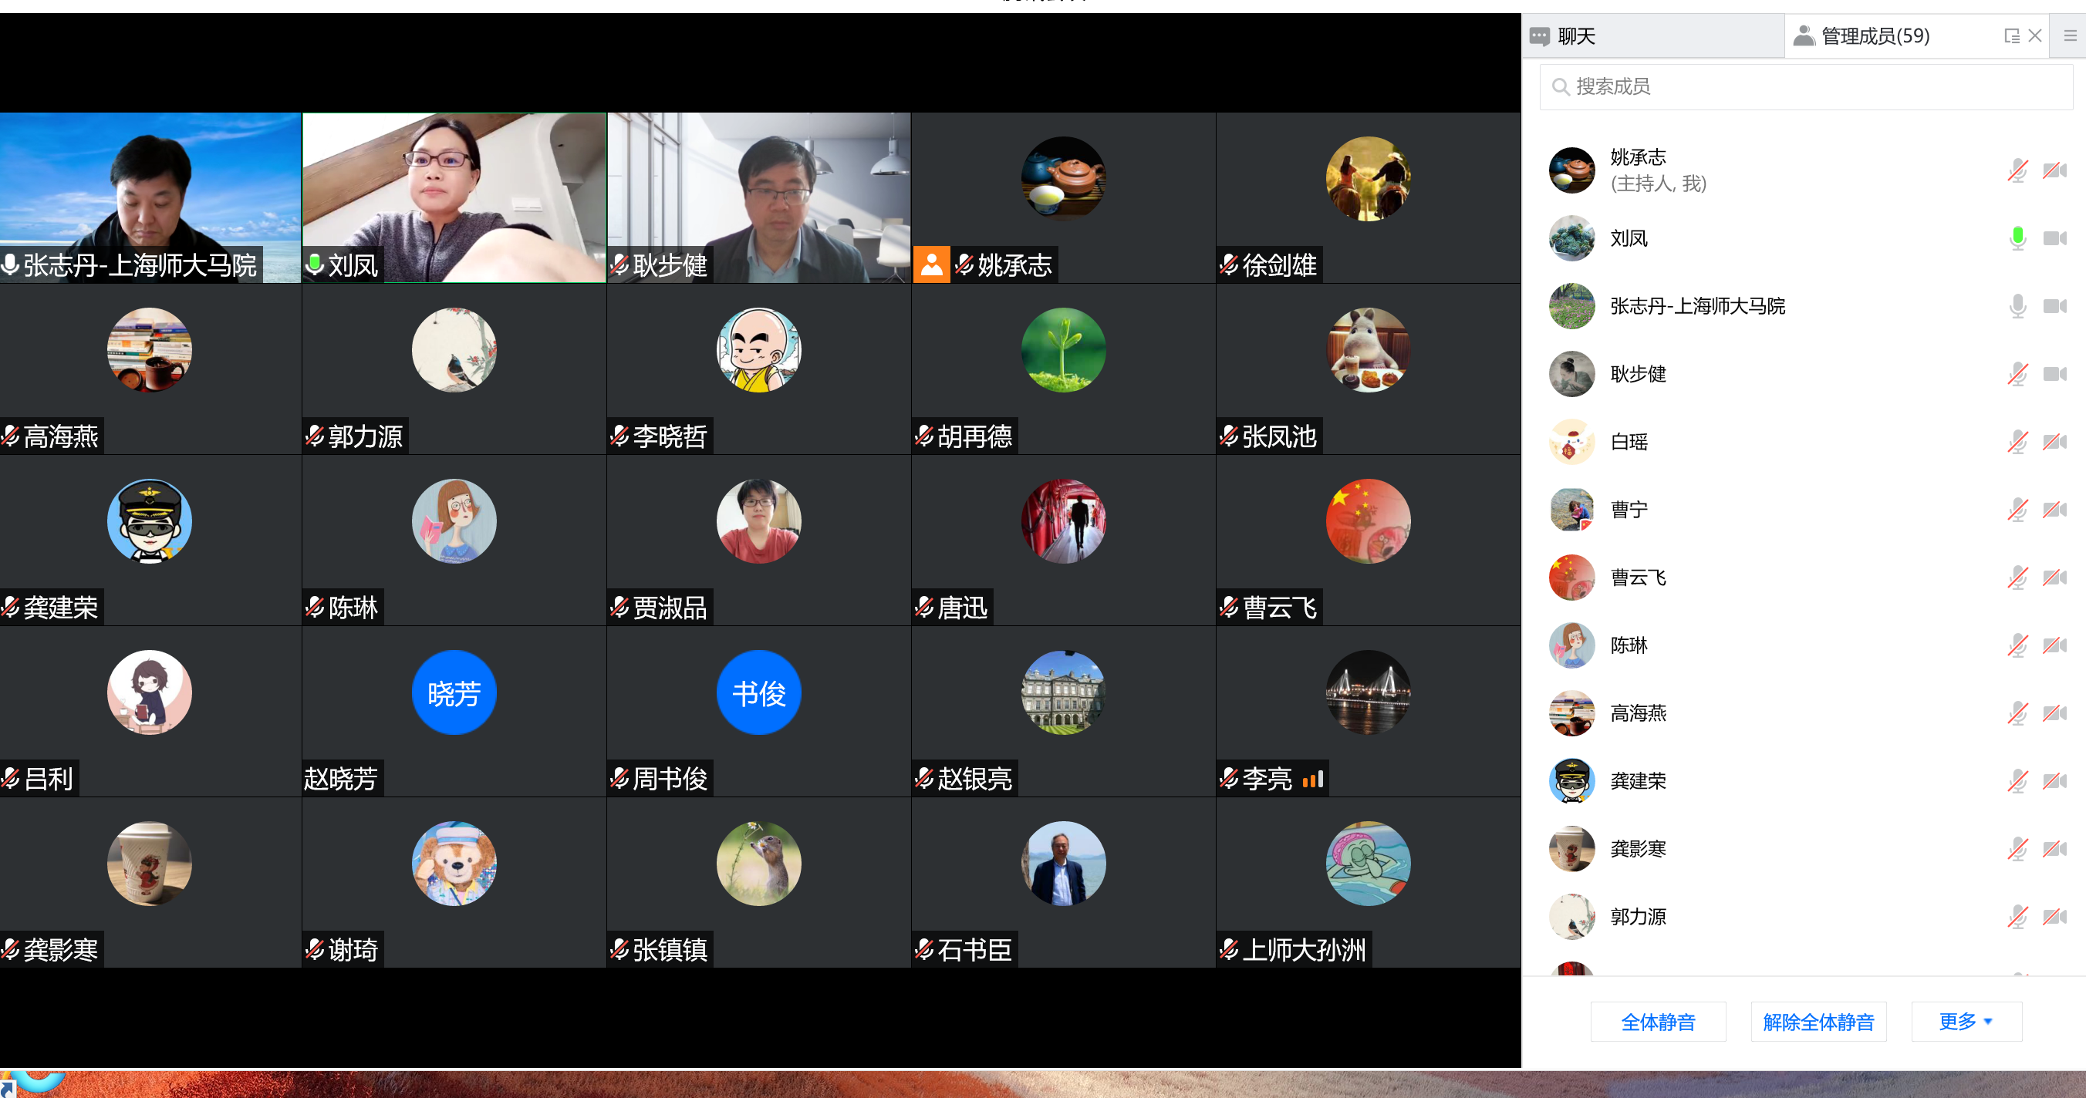Click 陈琳's muted microphone icon in list
The image size is (2086, 1098).
click(2017, 645)
